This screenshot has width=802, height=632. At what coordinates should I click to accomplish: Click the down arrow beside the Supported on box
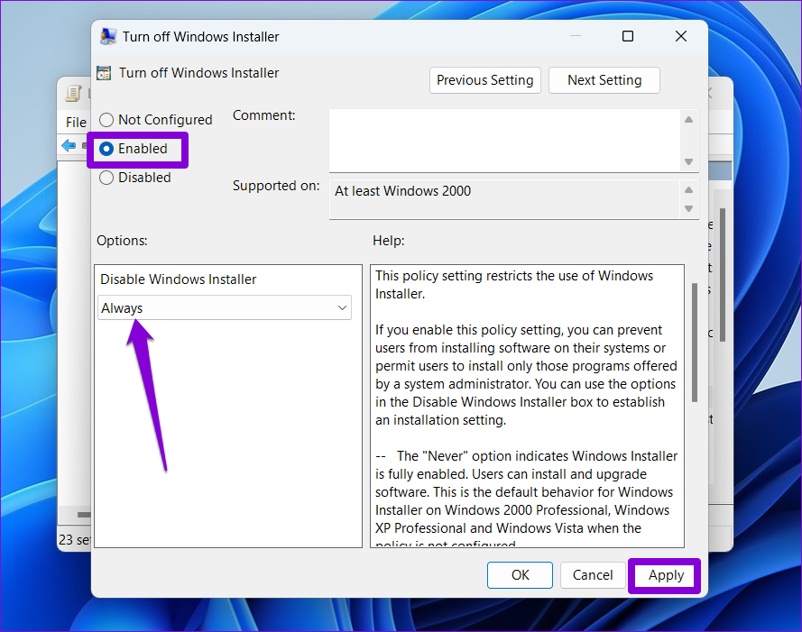pos(689,208)
